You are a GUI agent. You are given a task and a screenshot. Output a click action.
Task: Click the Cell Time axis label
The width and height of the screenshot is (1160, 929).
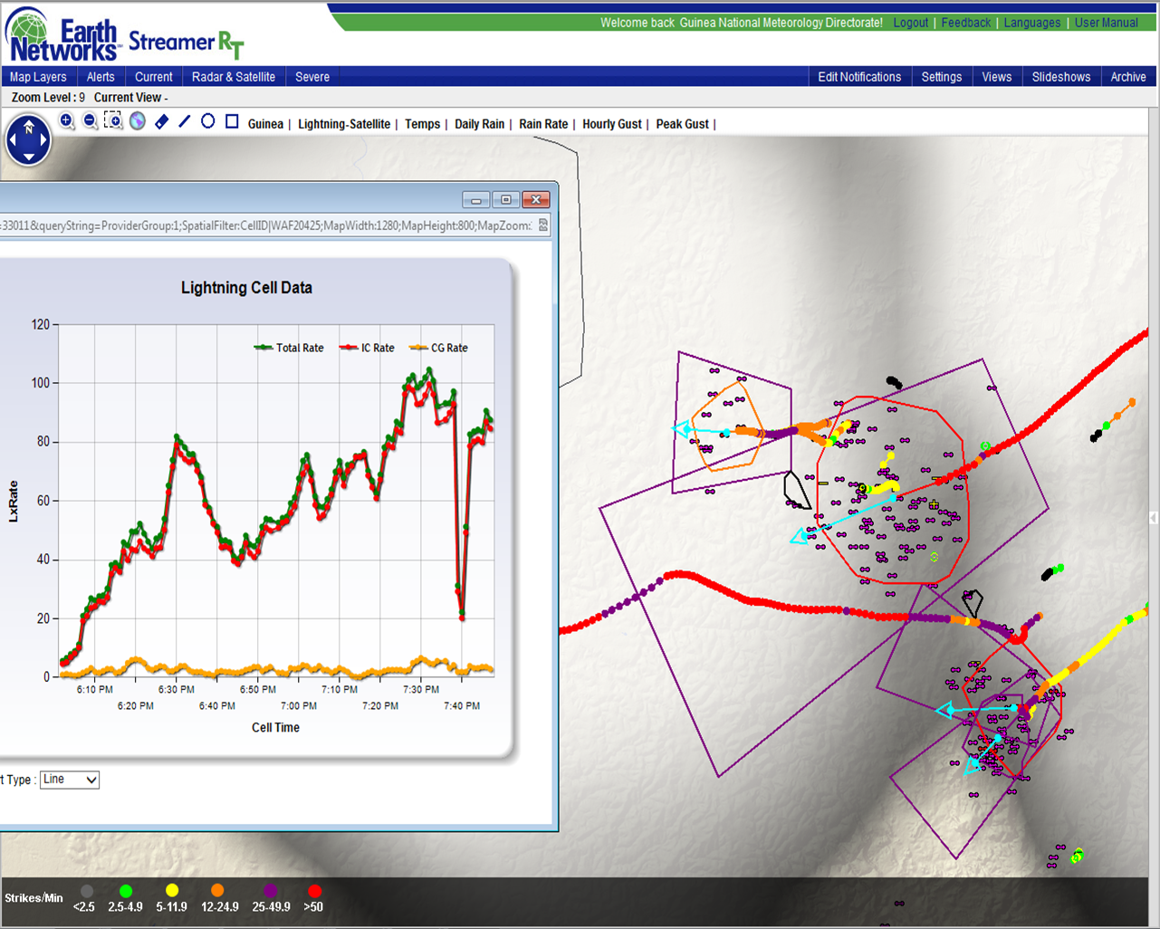click(275, 727)
